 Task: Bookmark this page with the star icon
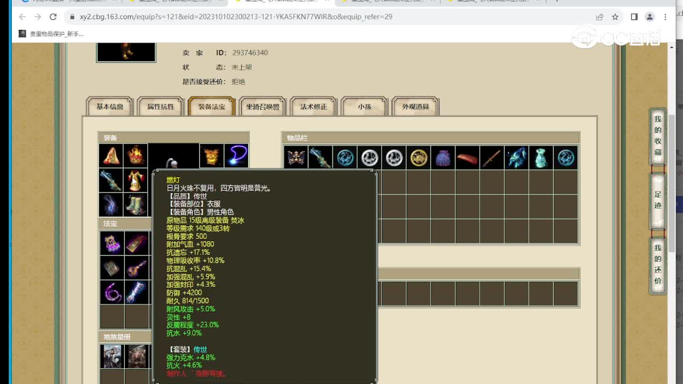(615, 17)
